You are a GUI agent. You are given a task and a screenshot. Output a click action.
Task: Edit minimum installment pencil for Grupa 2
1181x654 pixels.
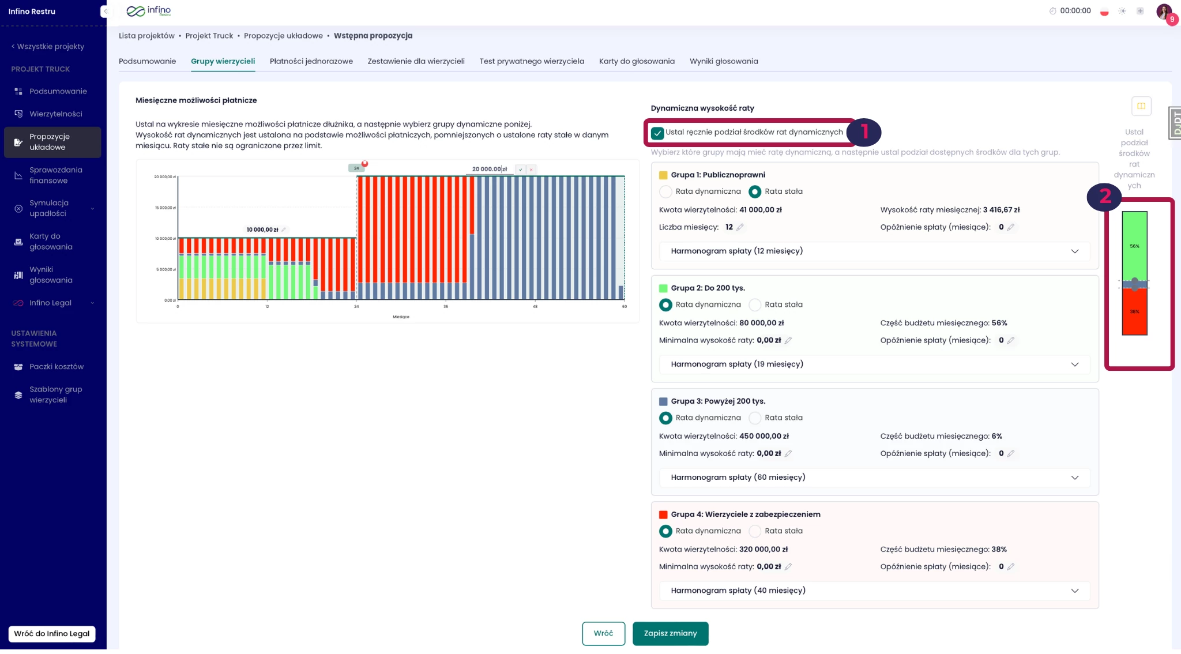coord(788,340)
